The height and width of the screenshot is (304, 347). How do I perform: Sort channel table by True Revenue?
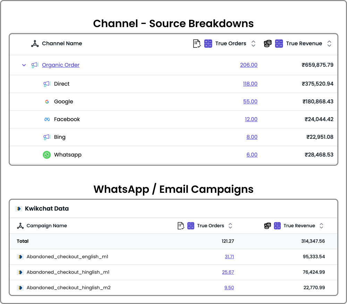pyautogui.click(x=329, y=44)
